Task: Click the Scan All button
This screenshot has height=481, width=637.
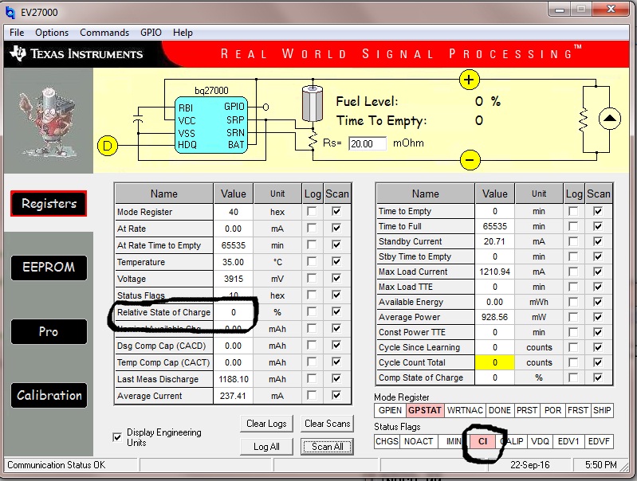Action: [328, 447]
